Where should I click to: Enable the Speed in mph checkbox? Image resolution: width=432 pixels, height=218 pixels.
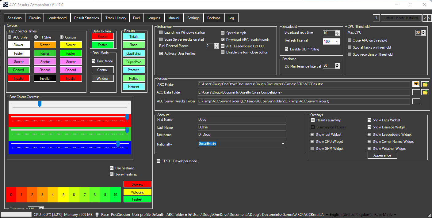click(x=223, y=33)
